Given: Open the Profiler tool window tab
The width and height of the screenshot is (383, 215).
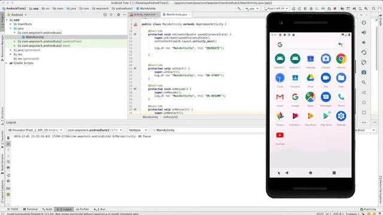Looking at the screenshot, I should coord(83,209).
